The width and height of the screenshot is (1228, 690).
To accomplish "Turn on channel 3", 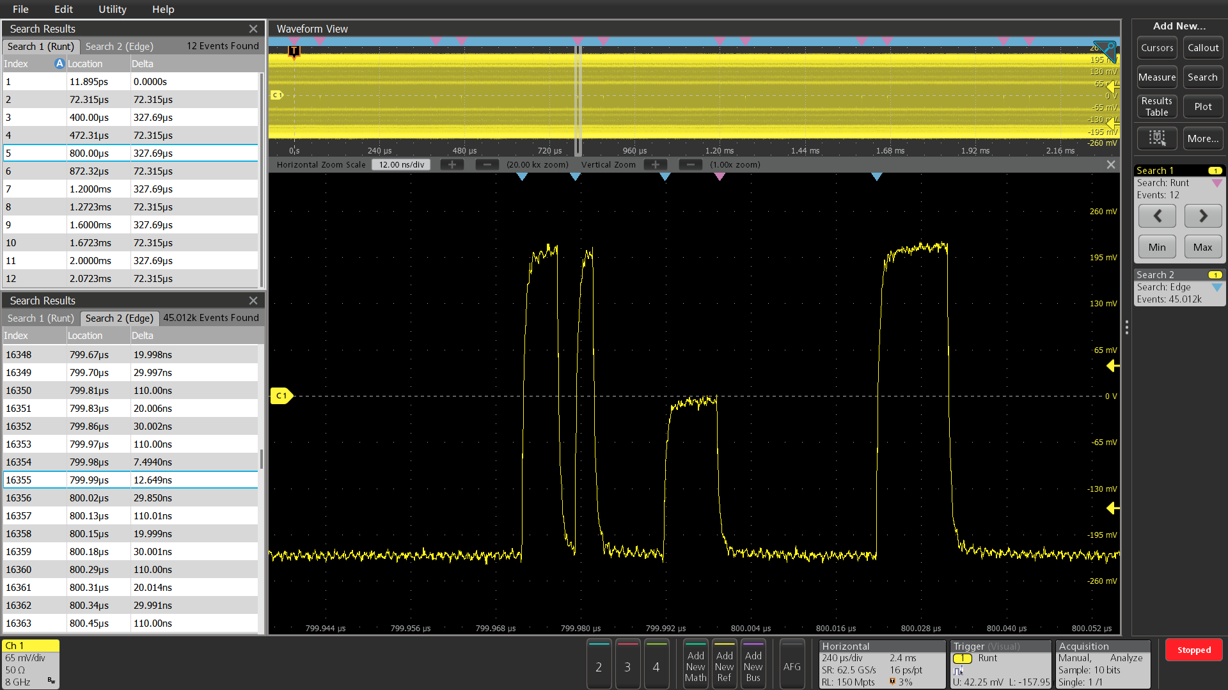I will point(627,664).
